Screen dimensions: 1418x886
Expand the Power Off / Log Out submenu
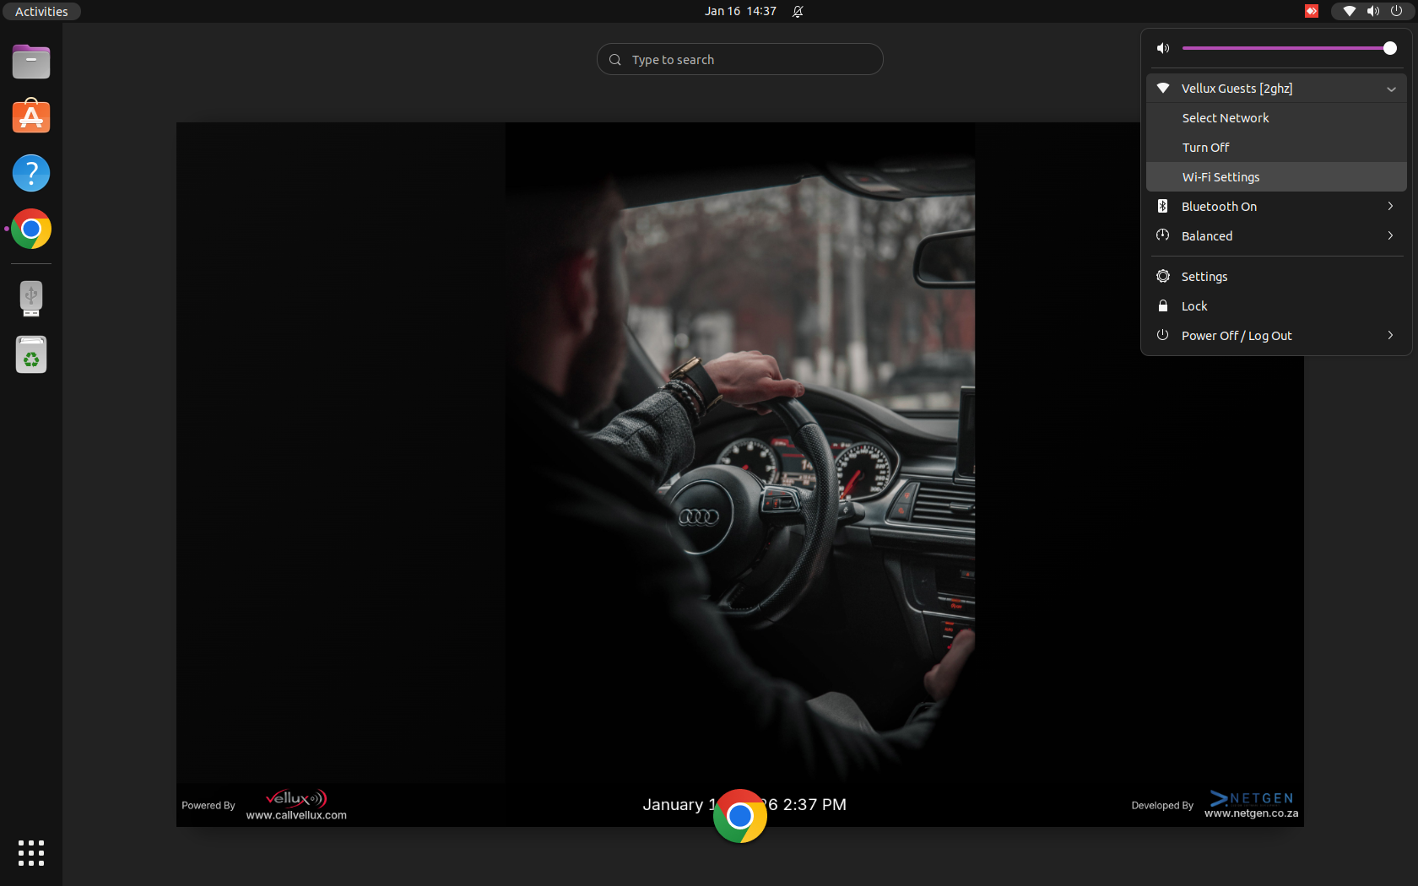pyautogui.click(x=1390, y=336)
